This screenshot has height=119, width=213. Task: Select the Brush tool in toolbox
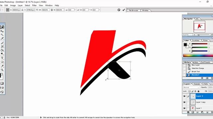point(2,43)
